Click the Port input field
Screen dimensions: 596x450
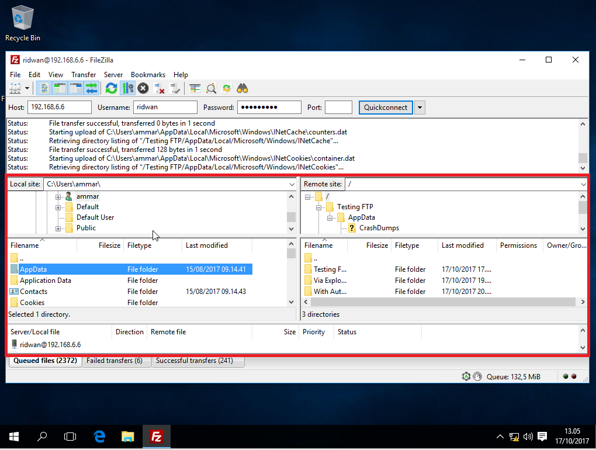(339, 107)
